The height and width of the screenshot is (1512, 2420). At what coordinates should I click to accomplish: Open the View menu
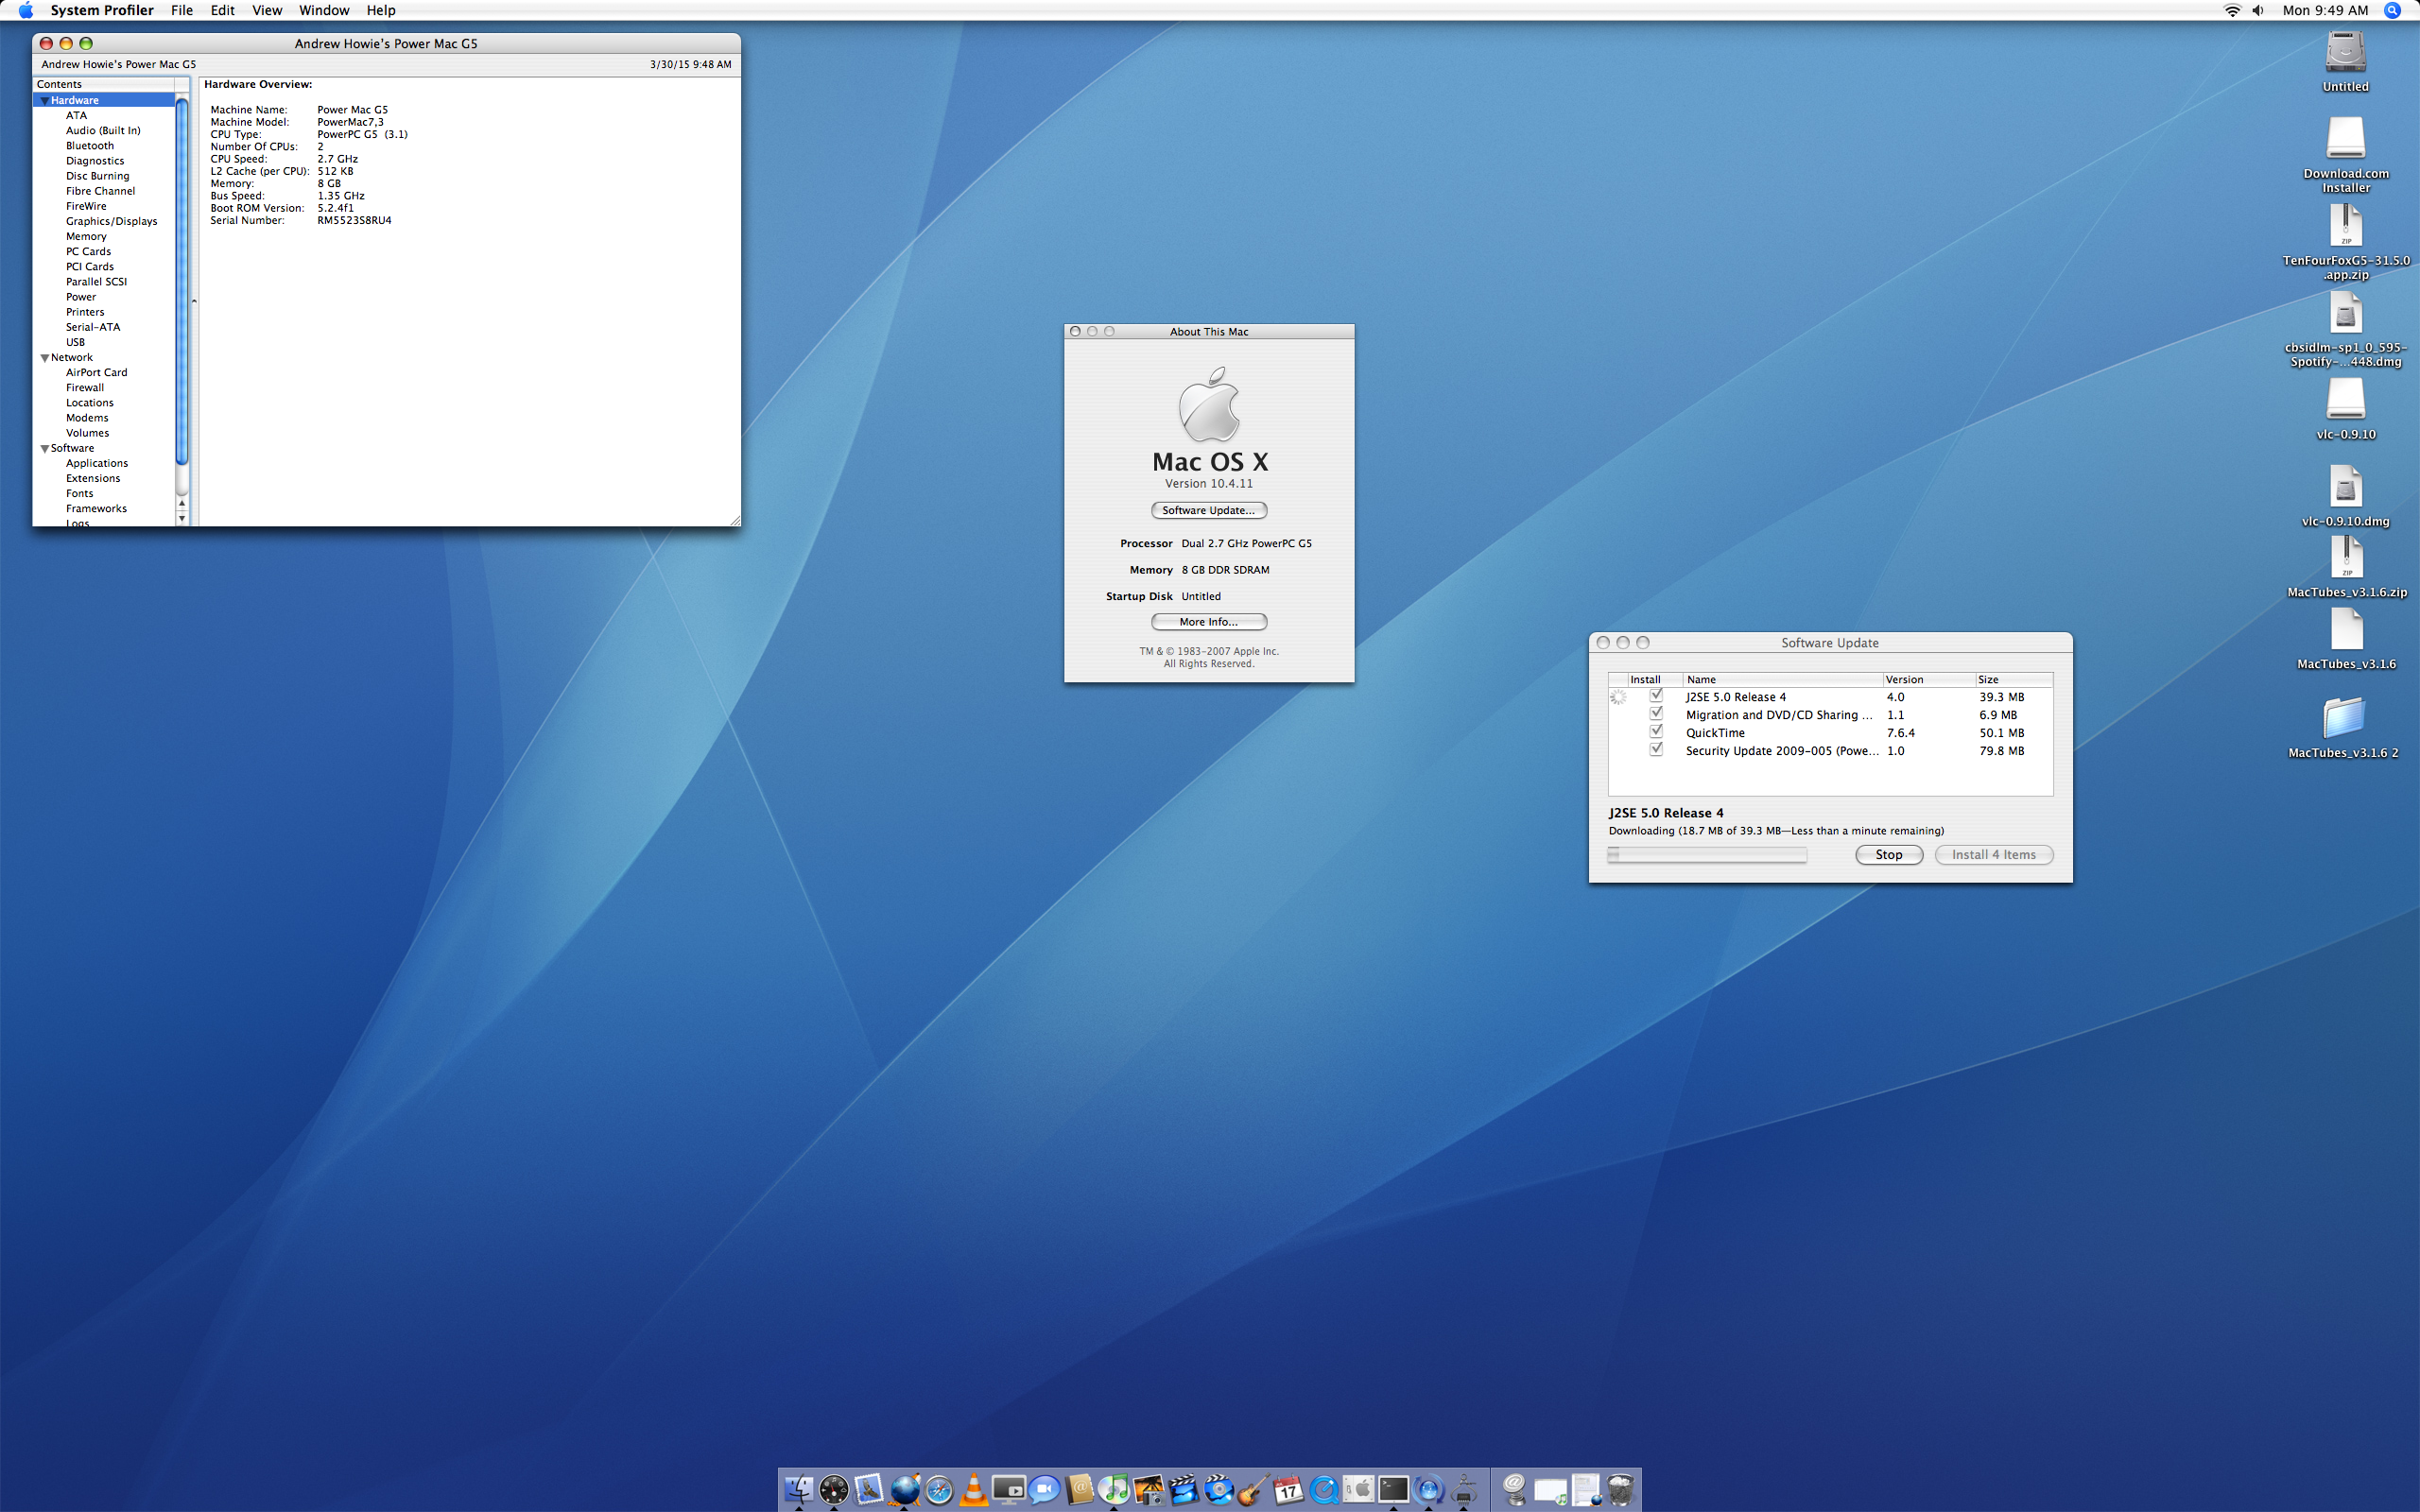point(266,10)
